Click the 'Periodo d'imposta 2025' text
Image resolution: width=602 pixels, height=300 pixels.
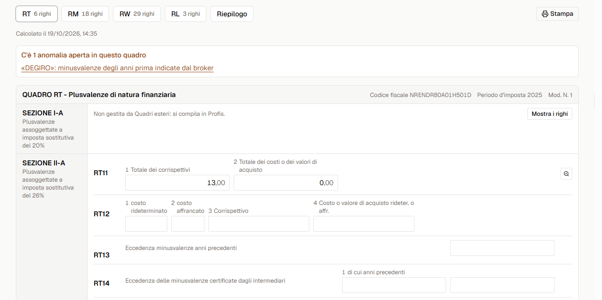509,95
